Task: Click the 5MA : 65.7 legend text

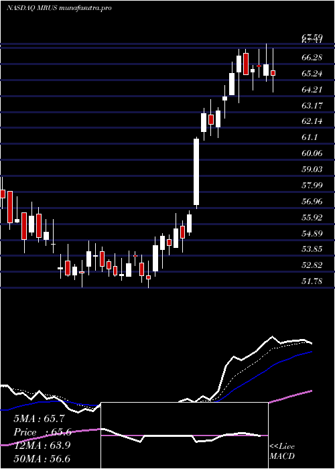Action: (39, 419)
